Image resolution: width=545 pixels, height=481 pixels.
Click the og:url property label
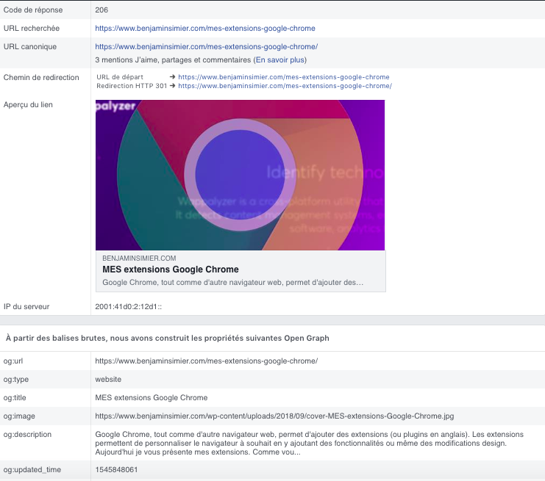pos(13,361)
